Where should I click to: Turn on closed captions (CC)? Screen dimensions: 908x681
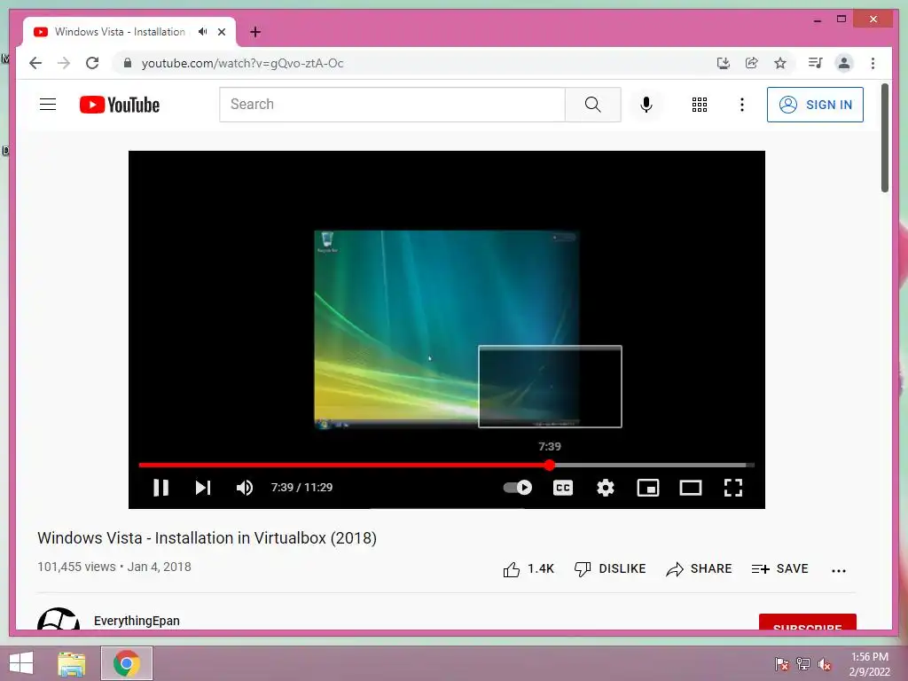tap(563, 488)
